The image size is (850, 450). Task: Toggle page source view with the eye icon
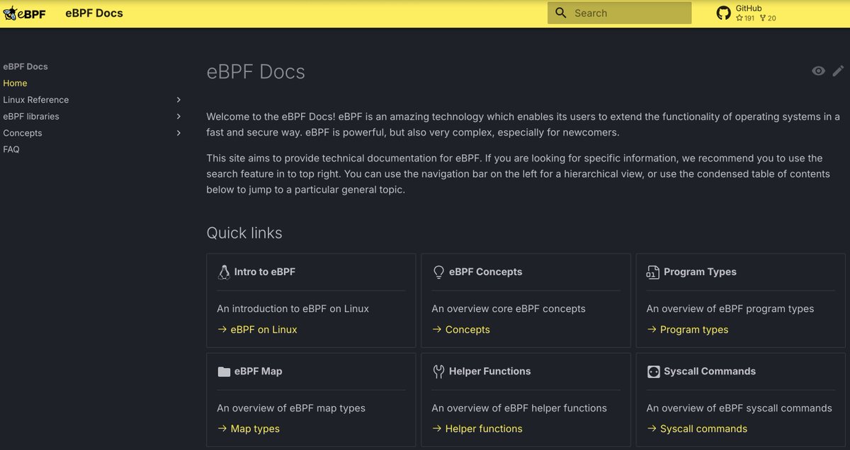coord(818,70)
